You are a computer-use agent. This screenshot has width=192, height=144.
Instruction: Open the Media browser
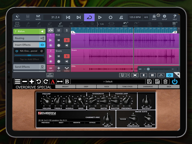[x=17, y=17]
